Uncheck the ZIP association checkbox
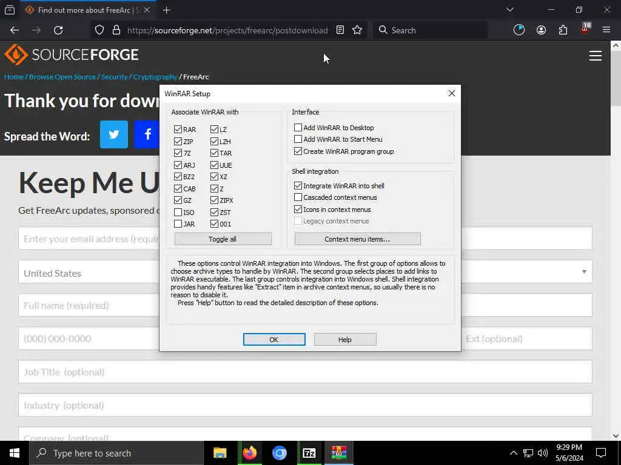Screen dimensions: 621x465 coord(178,141)
